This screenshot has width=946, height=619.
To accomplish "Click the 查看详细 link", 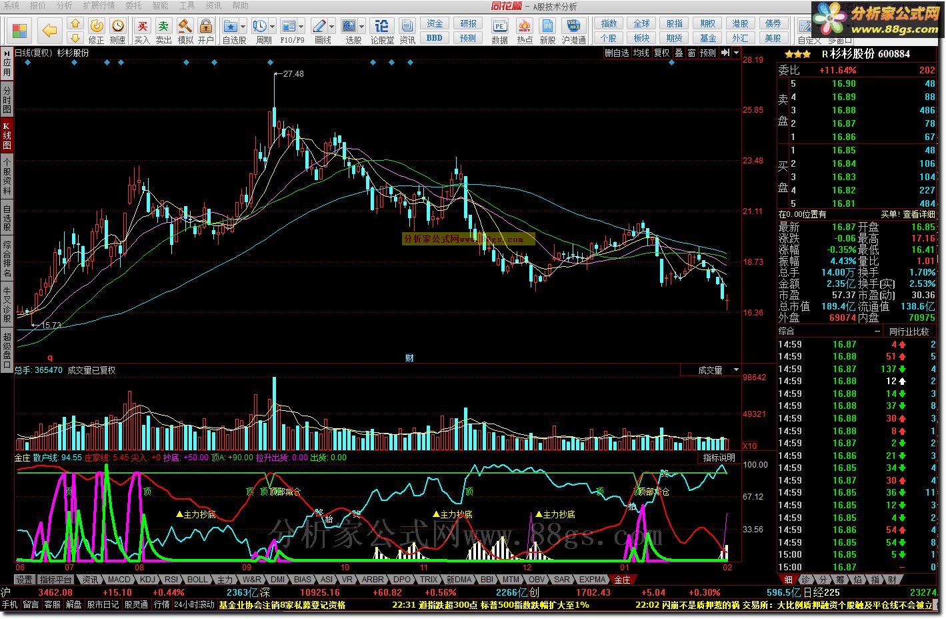I will pos(919,214).
